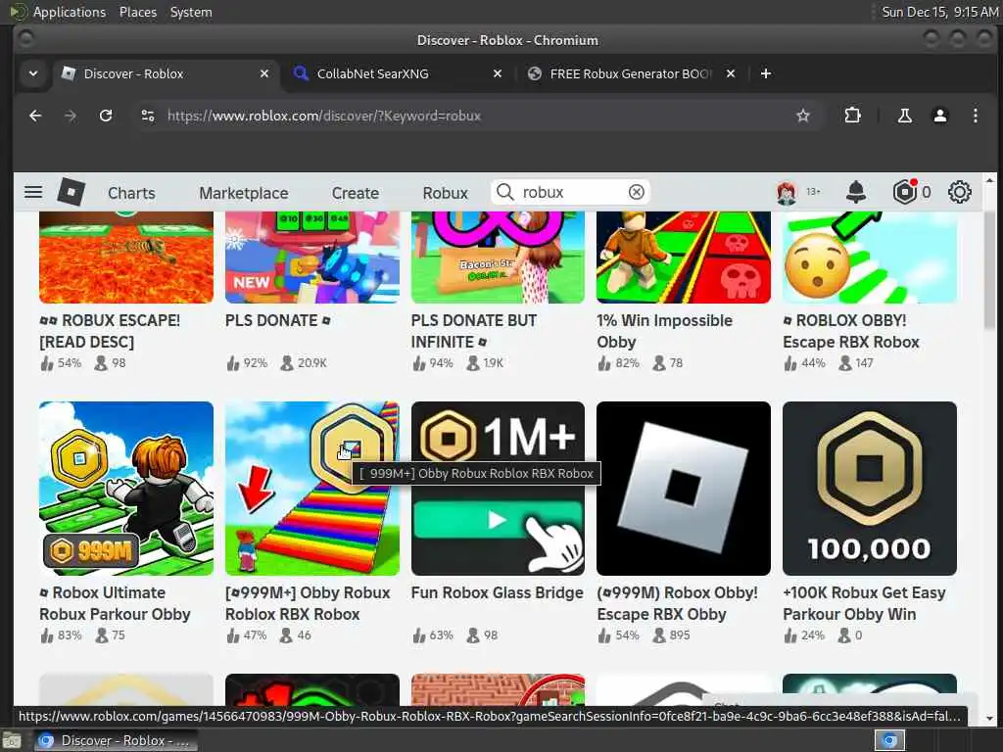The image size is (1003, 752).
Task: Open the System menu in top panel
Action: point(191,12)
